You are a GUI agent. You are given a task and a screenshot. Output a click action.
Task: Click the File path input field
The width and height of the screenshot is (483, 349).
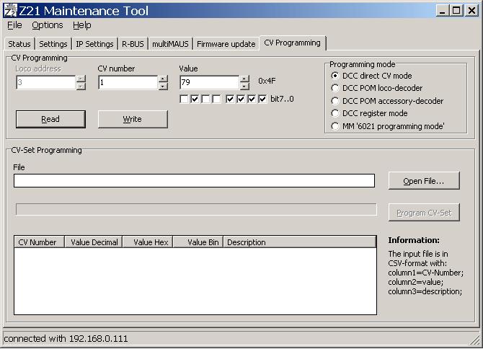coord(194,181)
